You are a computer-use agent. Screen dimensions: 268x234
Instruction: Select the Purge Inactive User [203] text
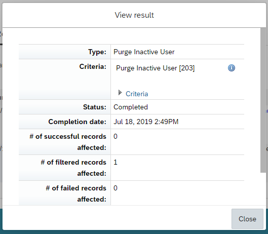click(155, 68)
